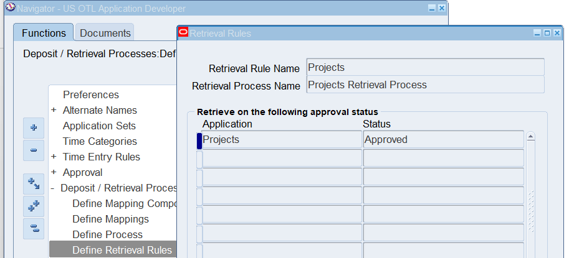Expand the Alternate Names tree node
Image resolution: width=569 pixels, height=258 pixels.
coord(54,111)
